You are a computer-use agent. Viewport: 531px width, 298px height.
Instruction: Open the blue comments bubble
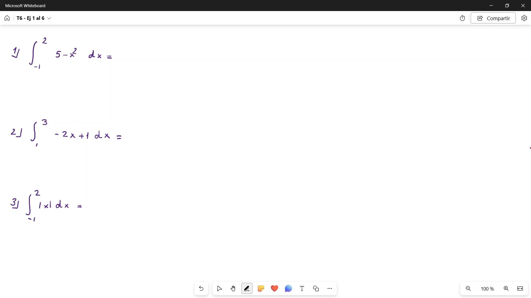(288, 289)
